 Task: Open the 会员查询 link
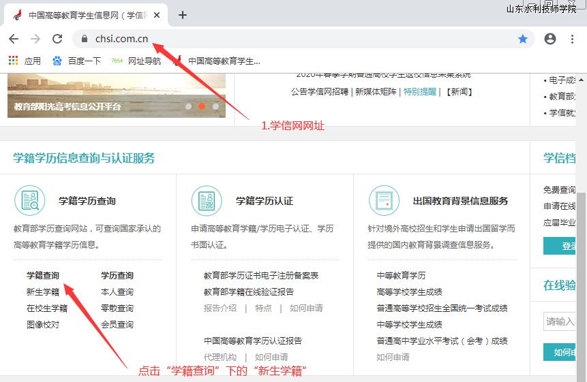coord(117,324)
